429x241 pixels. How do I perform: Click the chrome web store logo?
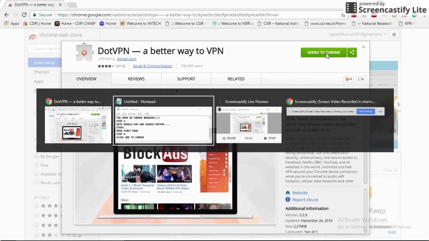tap(55, 35)
